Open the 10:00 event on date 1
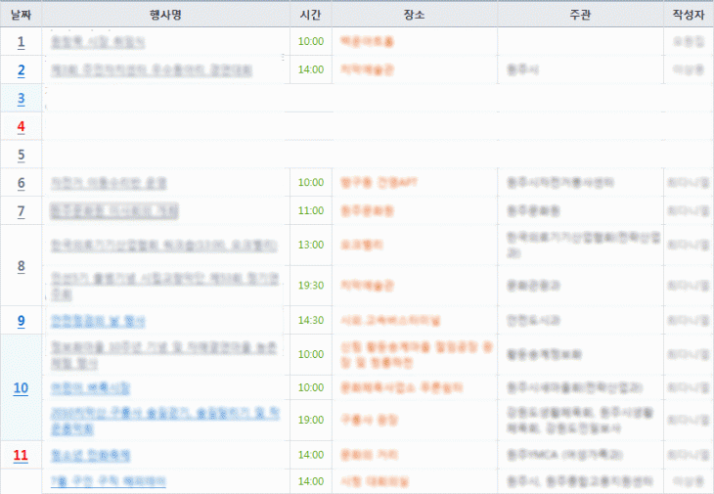Viewport: 714px width, 494px height. click(98, 42)
